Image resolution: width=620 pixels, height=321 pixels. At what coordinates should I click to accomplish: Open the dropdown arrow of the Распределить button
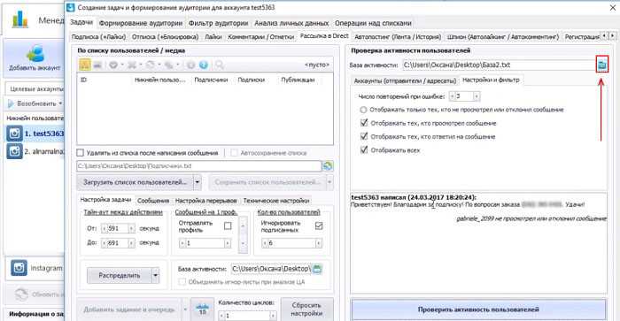pos(156,276)
